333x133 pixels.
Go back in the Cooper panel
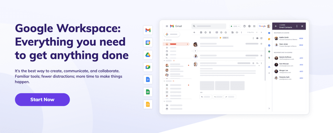[276, 26]
